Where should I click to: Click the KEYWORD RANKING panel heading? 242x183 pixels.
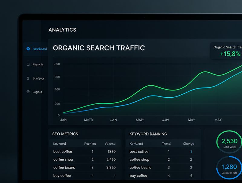click(x=148, y=134)
